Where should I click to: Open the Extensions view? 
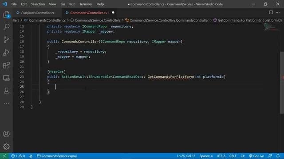(6, 65)
